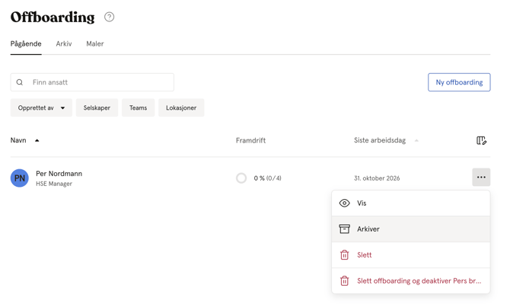
Task: Open the edit columns icon
Action: tap(481, 140)
